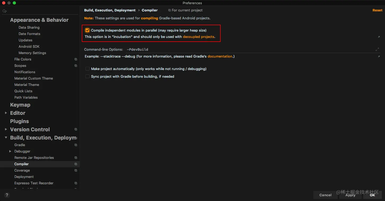
Task: Expand the Version Control section
Action: pos(6,129)
